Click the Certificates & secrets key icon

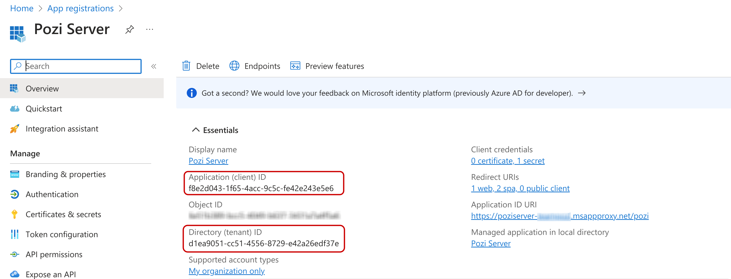15,214
